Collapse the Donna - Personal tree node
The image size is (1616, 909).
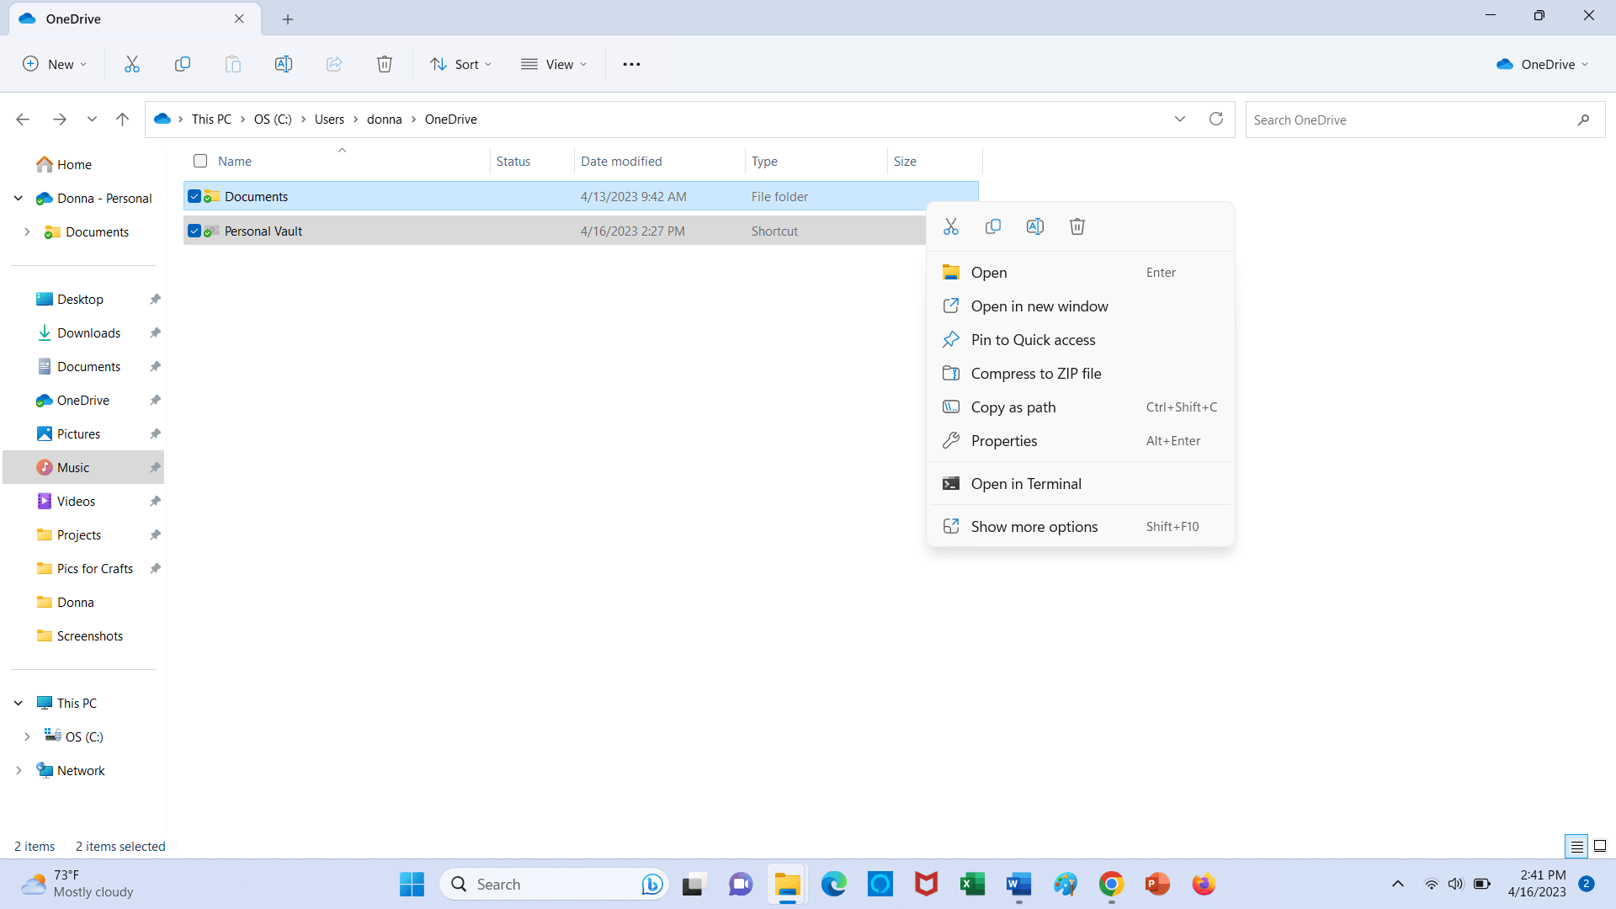tap(18, 198)
